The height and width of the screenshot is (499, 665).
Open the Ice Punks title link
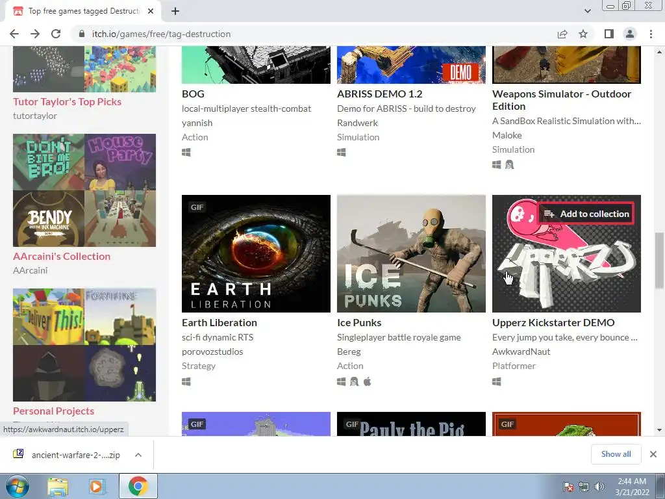(359, 322)
